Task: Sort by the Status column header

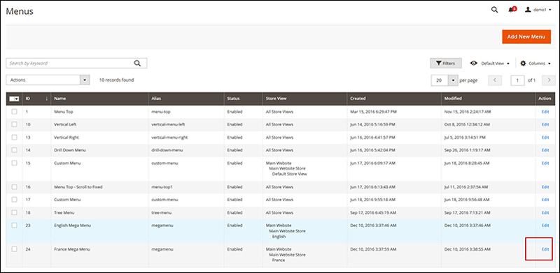Action: pyautogui.click(x=243, y=98)
